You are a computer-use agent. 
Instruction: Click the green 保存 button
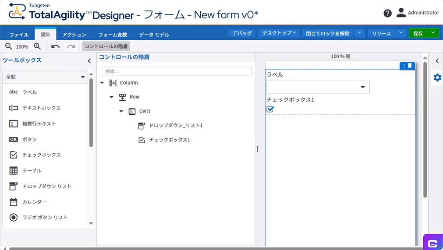tap(418, 33)
